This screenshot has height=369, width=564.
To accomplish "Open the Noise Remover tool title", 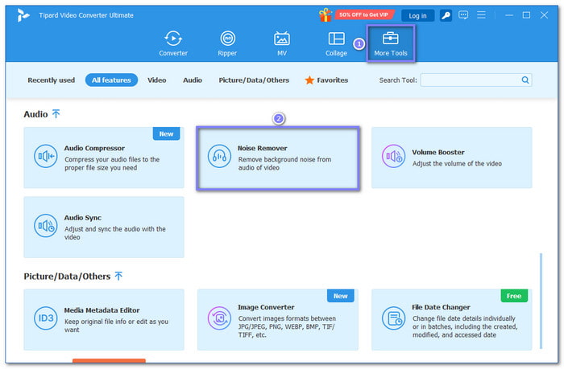I will (263, 148).
